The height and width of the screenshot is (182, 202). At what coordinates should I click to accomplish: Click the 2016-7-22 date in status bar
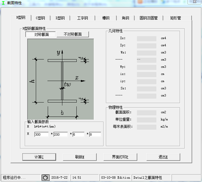click(59, 178)
